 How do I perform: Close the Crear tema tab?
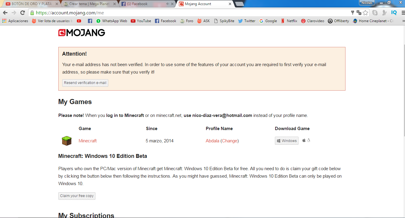(114, 4)
